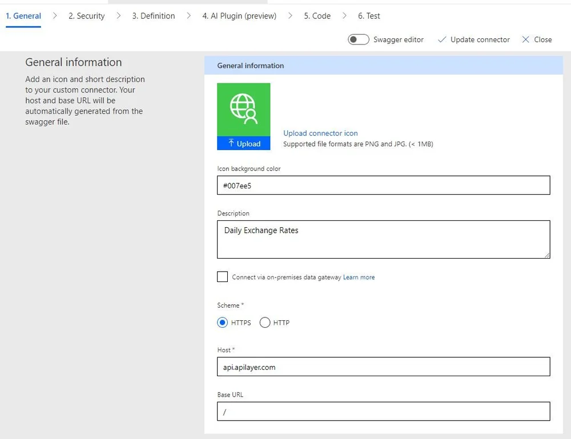The width and height of the screenshot is (571, 439).
Task: Click the Upload button with arrow icon
Action: click(x=243, y=143)
